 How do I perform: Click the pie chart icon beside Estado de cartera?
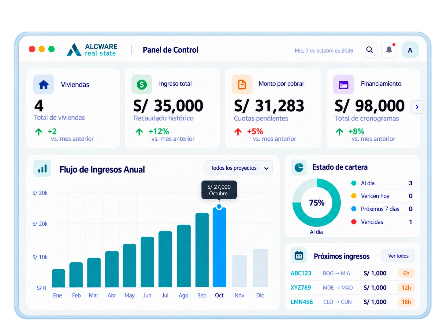pos(299,167)
